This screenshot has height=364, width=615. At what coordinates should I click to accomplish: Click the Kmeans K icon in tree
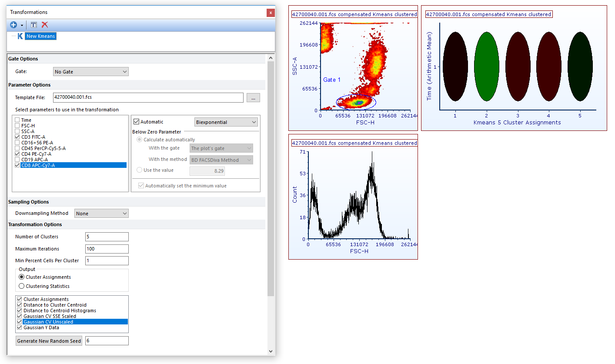[x=20, y=36]
